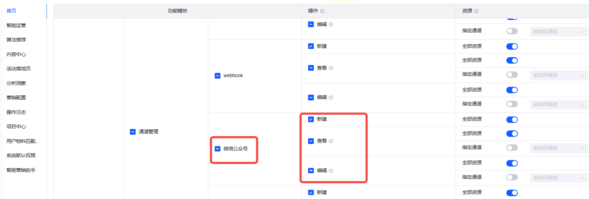Open 请选择通道 dropdown in 编辑 row above webhook
The height and width of the screenshot is (199, 589).
(559, 31)
